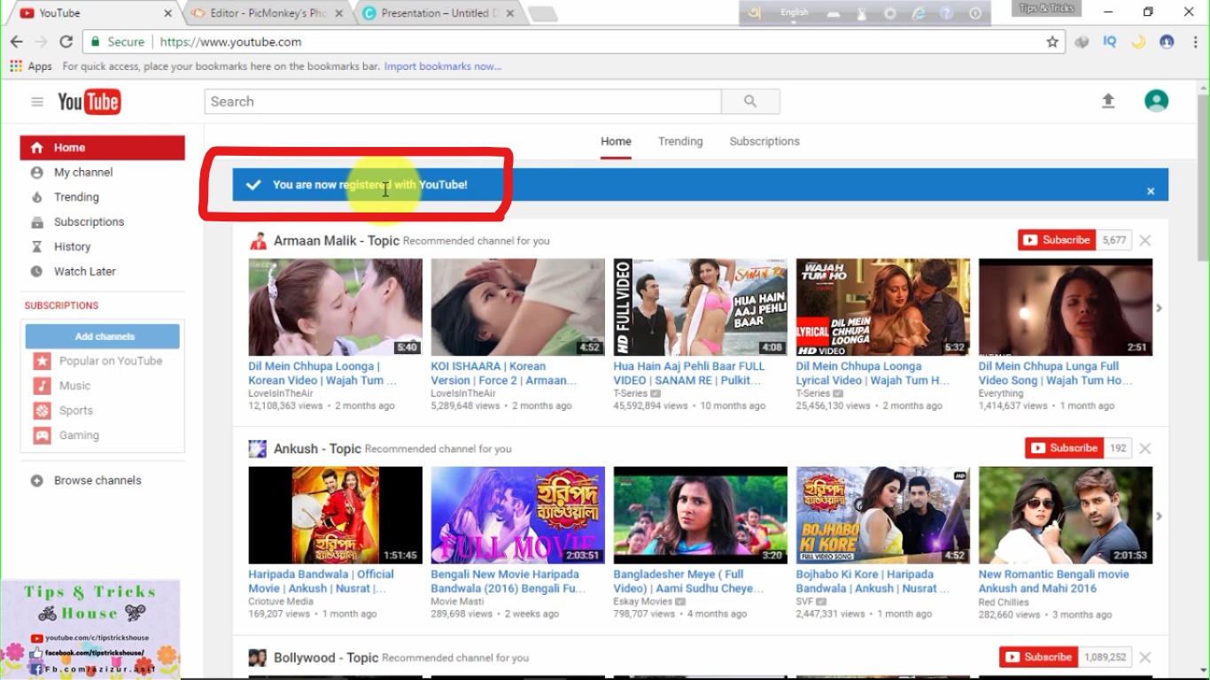Image resolution: width=1210 pixels, height=680 pixels.
Task: Open the Haripada Bandwala Official Movie thumbnail
Action: point(335,515)
